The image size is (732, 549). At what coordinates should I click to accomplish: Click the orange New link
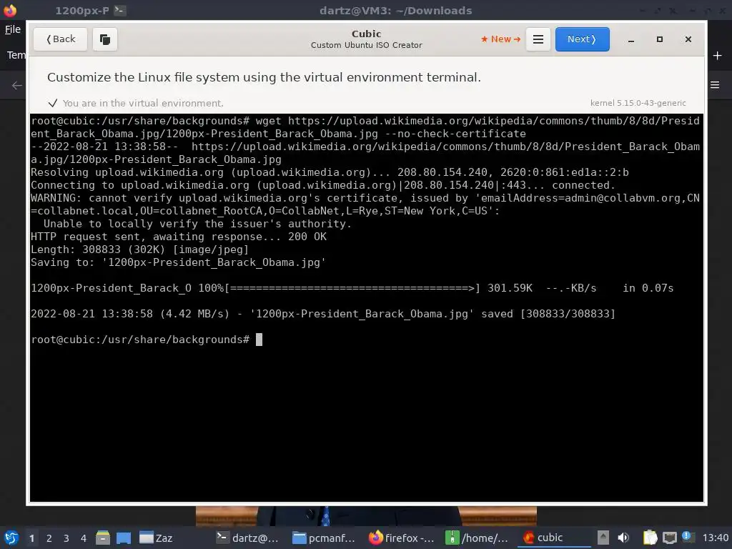tap(500, 39)
